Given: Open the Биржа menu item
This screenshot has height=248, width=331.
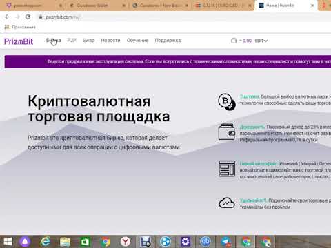Looking at the screenshot, I should click(53, 41).
